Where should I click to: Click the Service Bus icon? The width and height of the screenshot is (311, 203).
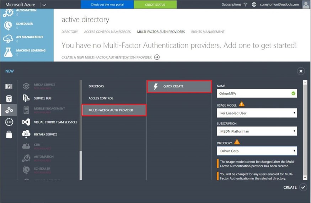pos(26,98)
